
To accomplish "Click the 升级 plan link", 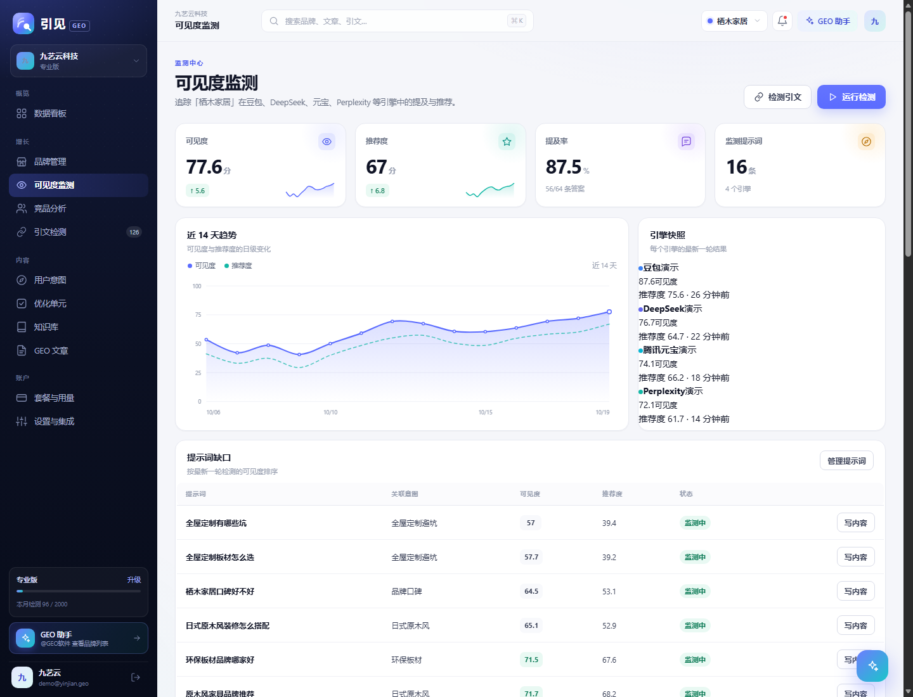I will [x=134, y=580].
